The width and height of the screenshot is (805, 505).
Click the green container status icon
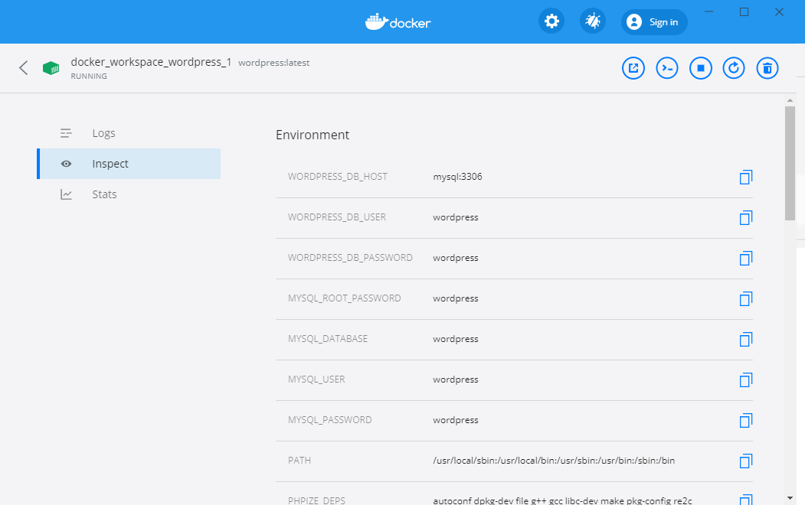[51, 68]
